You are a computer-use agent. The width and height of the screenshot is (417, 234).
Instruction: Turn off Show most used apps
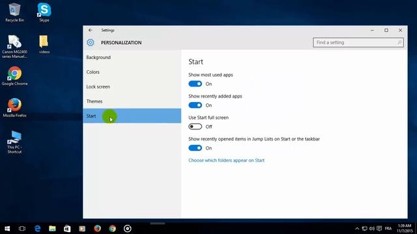pyautogui.click(x=195, y=84)
